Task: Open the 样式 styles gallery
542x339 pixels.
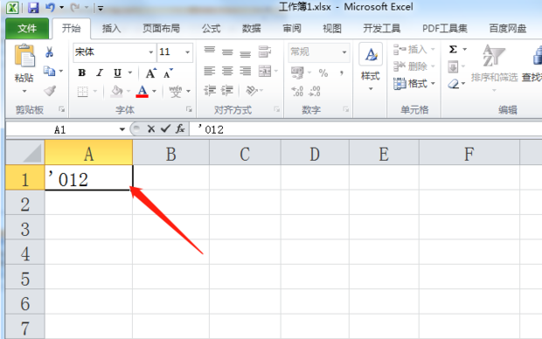Action: 371,68
